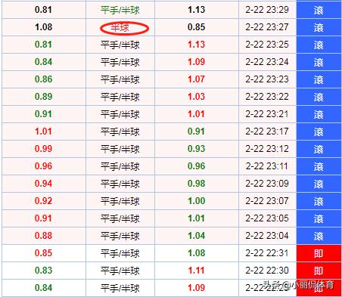This screenshot has width=342, height=297.
Task: Click the 滚 badge at 2-22 23:11
Action: 319,166
